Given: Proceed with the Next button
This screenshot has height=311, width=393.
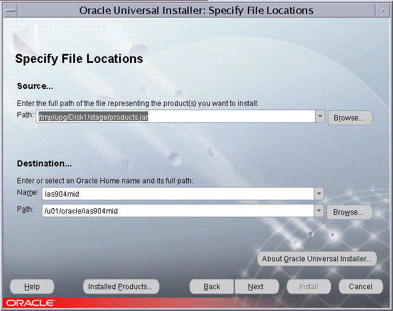Looking at the screenshot, I should (256, 286).
